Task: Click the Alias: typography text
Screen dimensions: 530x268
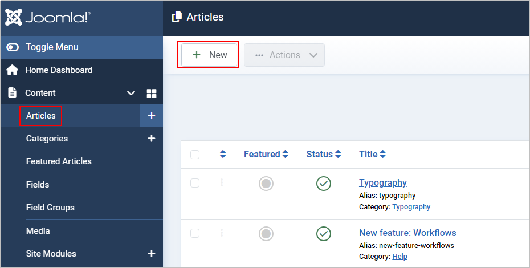Action: [x=388, y=196]
